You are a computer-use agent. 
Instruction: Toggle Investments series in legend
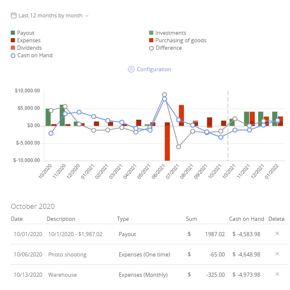tap(170, 33)
